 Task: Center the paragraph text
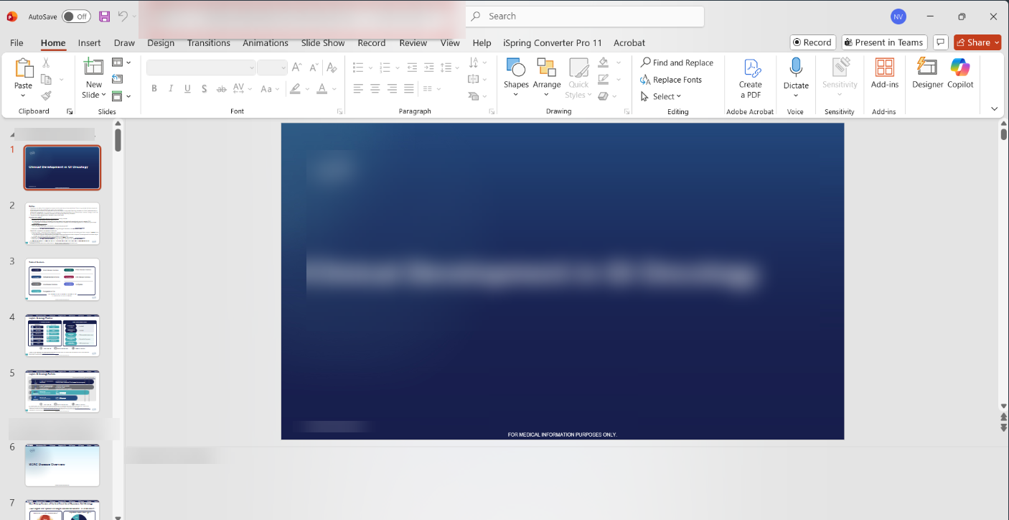click(x=375, y=88)
